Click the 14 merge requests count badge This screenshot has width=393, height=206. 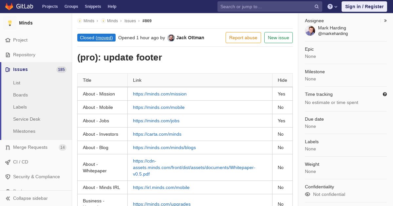62,147
